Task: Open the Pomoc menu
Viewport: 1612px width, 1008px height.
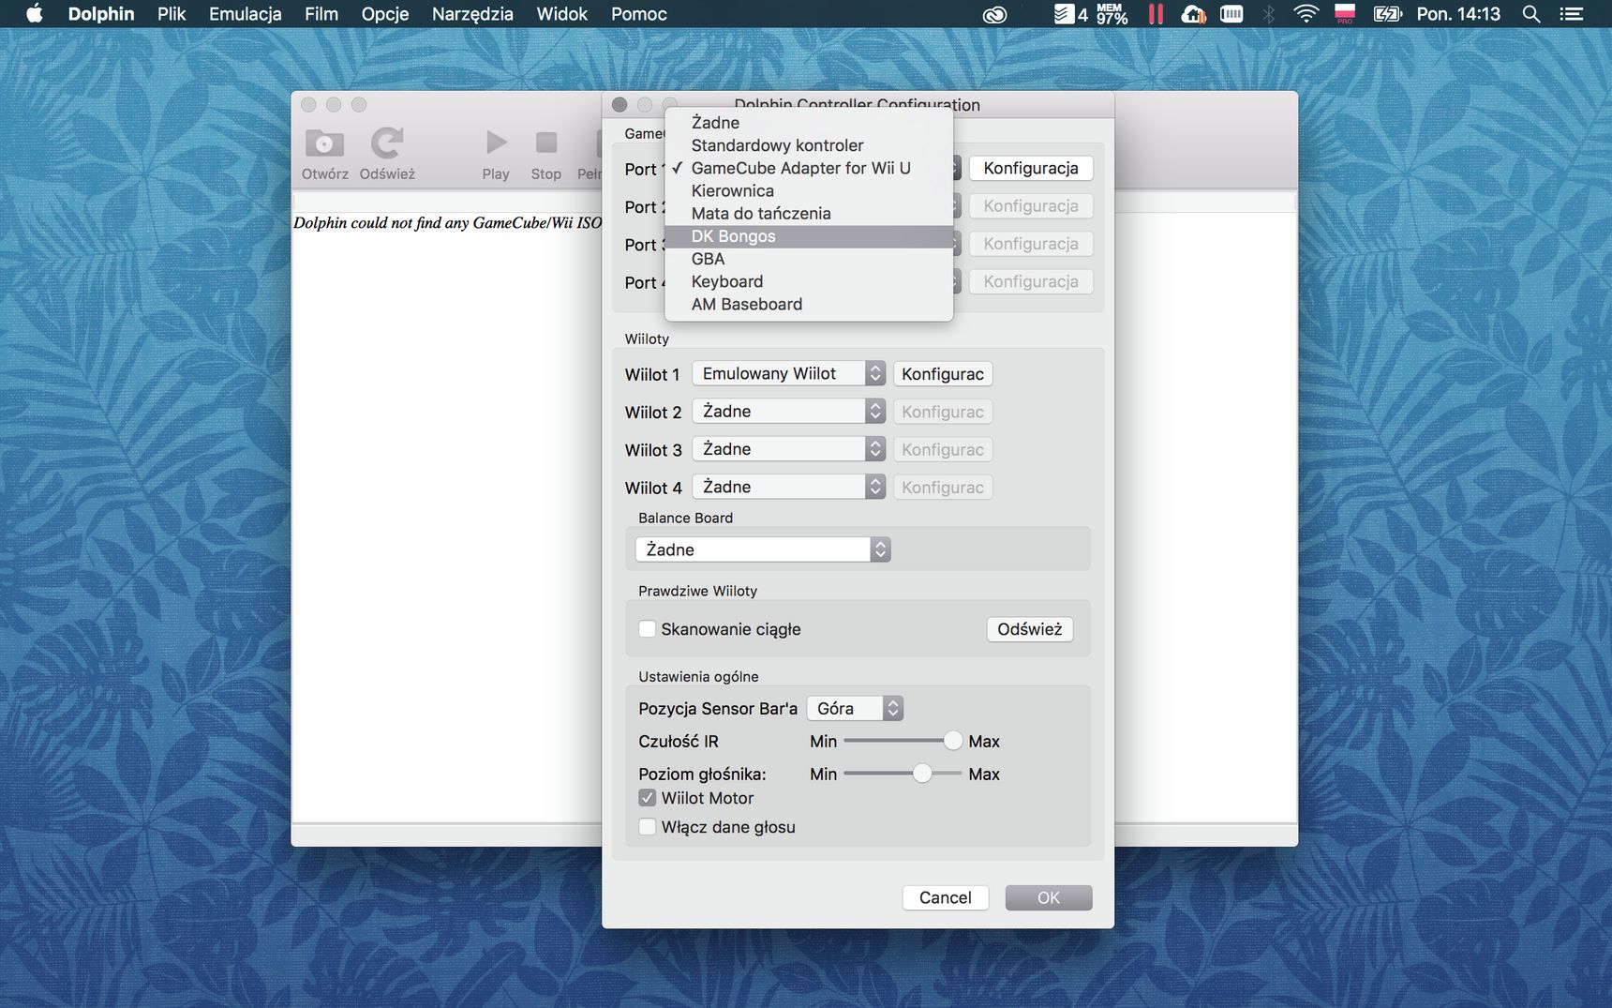Action: [x=638, y=13]
